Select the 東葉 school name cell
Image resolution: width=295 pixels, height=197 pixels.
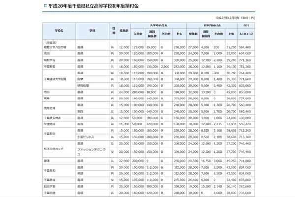[59, 98]
